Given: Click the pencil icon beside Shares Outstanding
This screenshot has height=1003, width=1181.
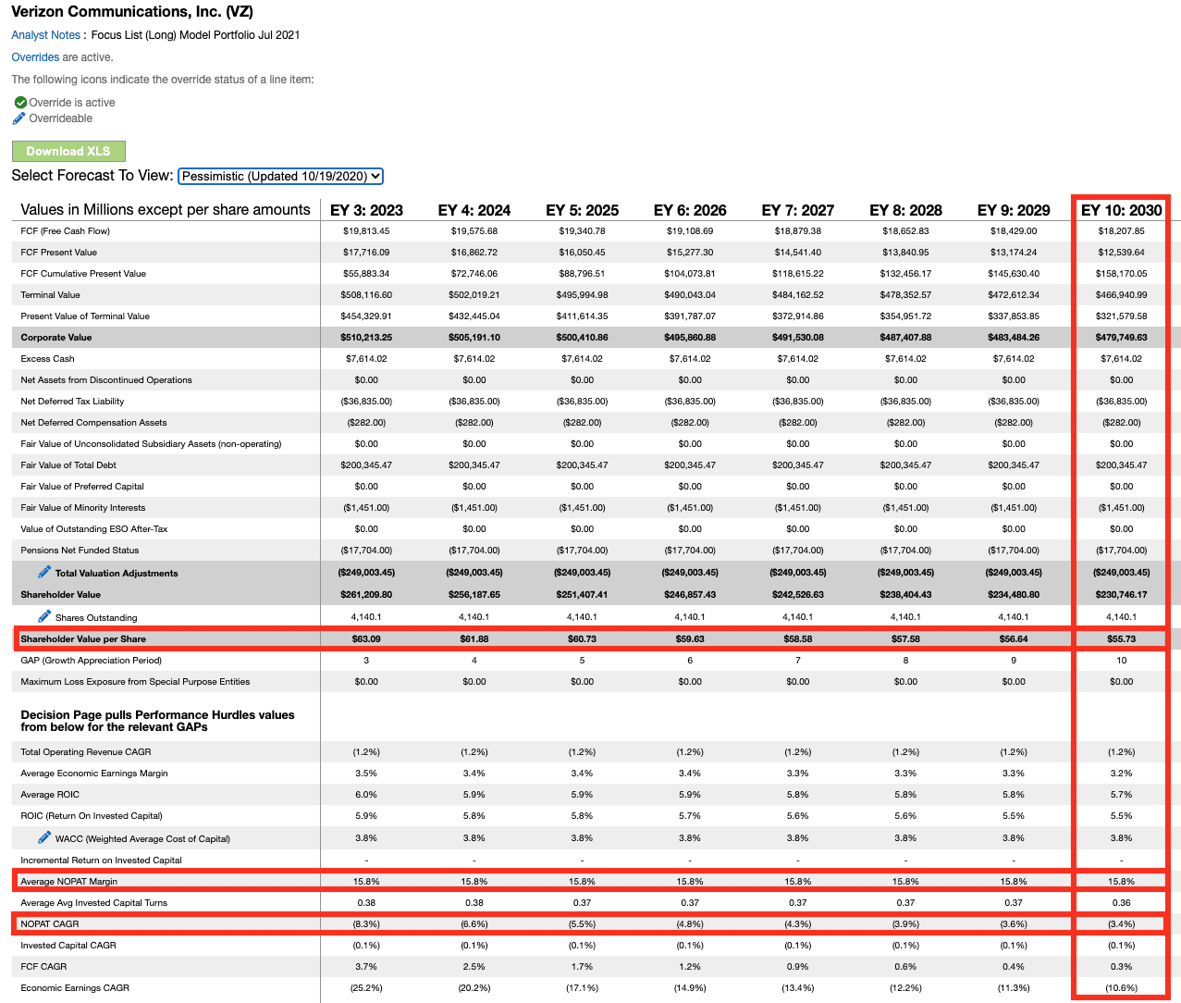Looking at the screenshot, I should click(44, 616).
